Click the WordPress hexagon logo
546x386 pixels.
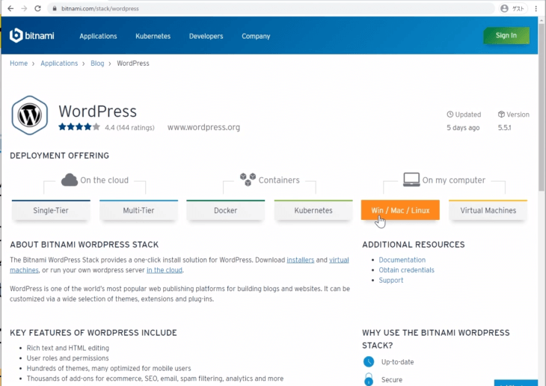pyautogui.click(x=30, y=115)
